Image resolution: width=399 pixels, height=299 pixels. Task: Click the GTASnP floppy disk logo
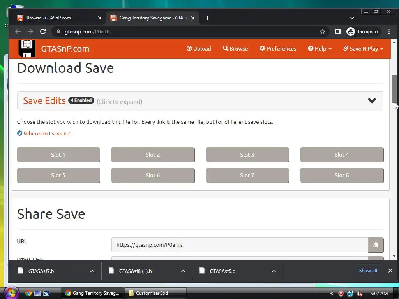click(x=27, y=49)
